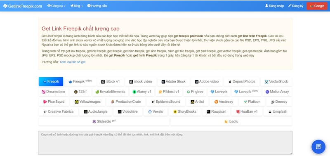Choose the Videohive source
This screenshot has width=330, height=156.
[x=128, y=111]
